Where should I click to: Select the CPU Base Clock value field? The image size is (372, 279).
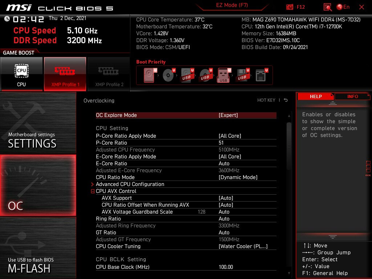click(x=226, y=267)
